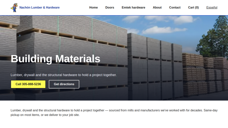Navigate to the About page
The width and height of the screenshot is (228, 128).
click(157, 8)
